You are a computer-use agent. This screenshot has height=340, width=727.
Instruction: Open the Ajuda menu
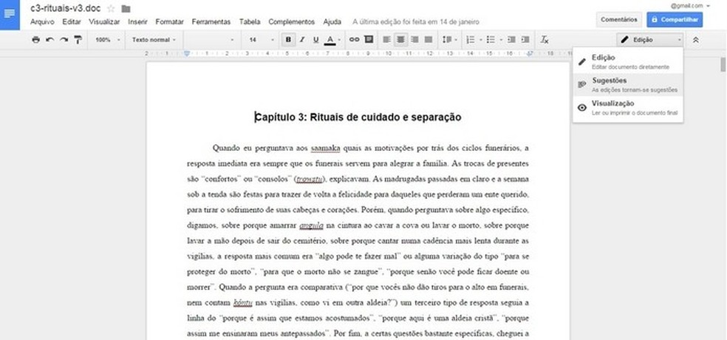332,21
